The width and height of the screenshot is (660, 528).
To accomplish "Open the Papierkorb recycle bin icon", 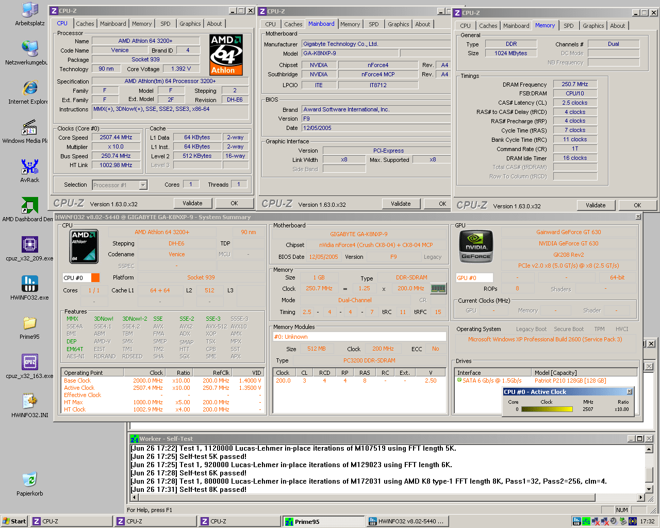I will point(29,485).
